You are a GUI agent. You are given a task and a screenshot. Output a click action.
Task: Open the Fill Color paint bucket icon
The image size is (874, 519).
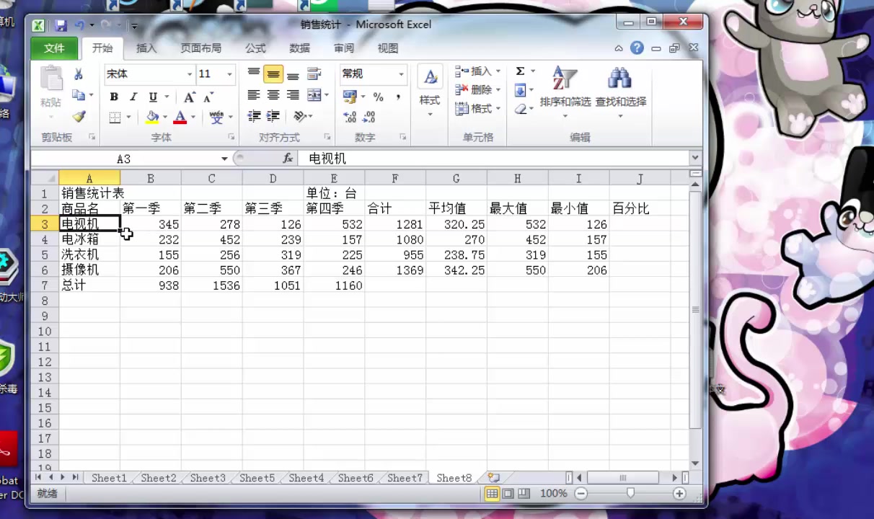[x=152, y=117]
